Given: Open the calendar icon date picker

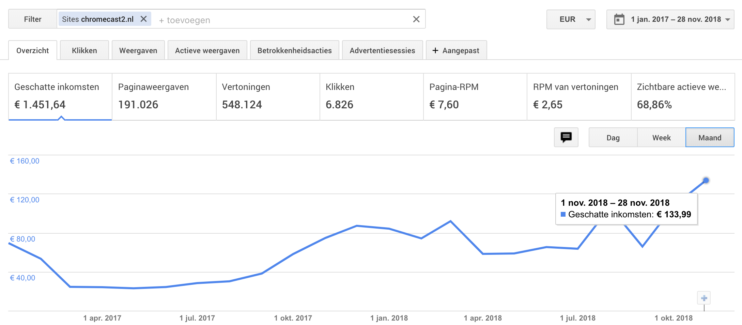Looking at the screenshot, I should [x=619, y=19].
